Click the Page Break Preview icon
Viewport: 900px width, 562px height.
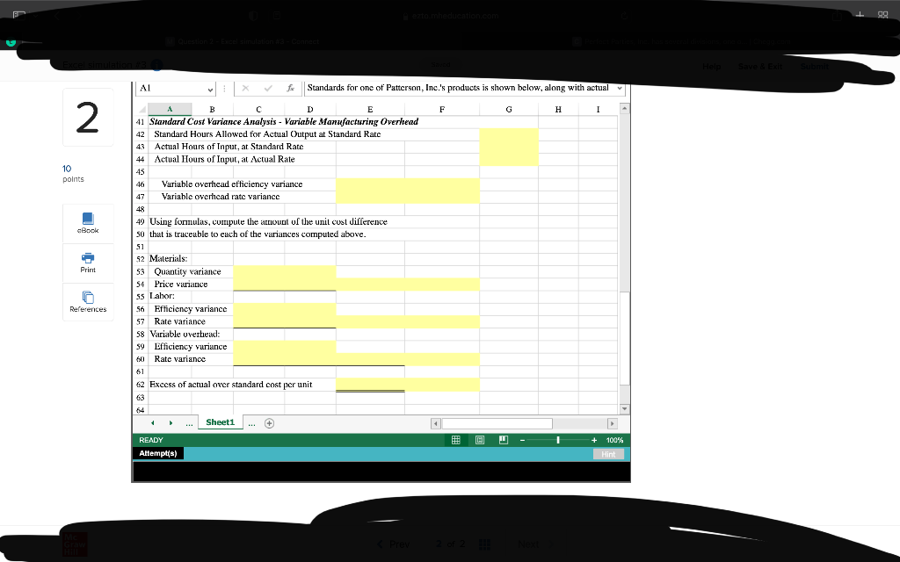(503, 439)
